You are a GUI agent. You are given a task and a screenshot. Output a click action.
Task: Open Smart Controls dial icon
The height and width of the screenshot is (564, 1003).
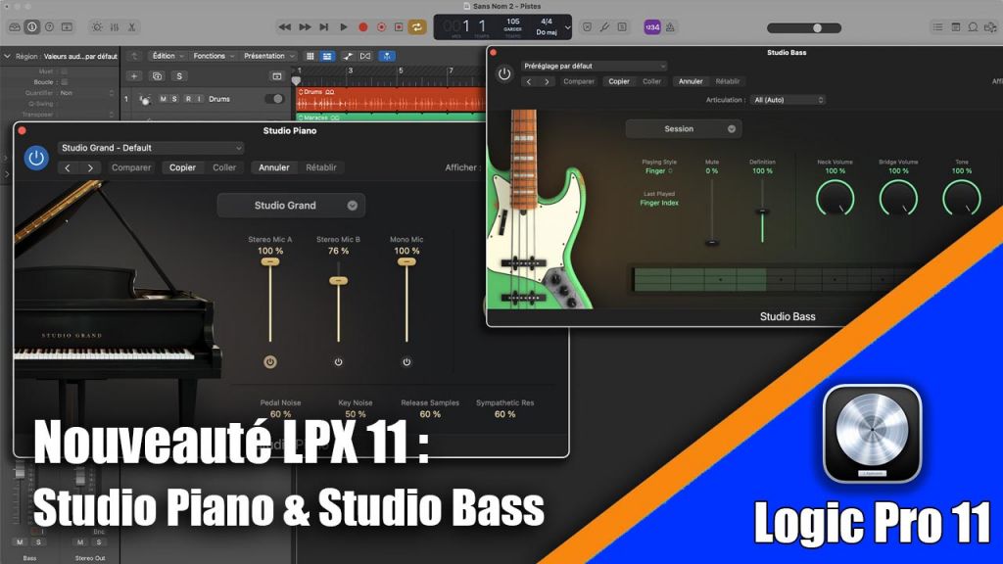97,27
